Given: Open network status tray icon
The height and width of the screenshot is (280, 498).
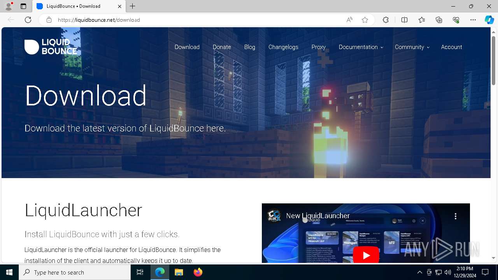Looking at the screenshot, I should pos(438,272).
